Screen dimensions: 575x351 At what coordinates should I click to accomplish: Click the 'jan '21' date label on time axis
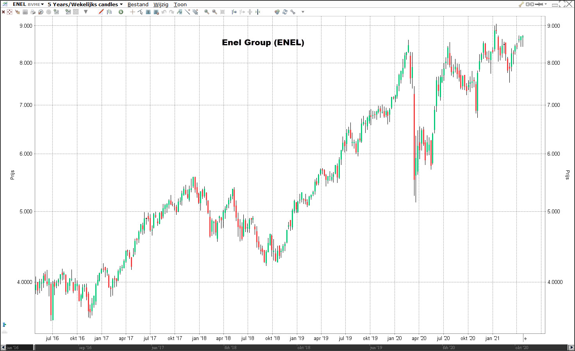click(492, 338)
